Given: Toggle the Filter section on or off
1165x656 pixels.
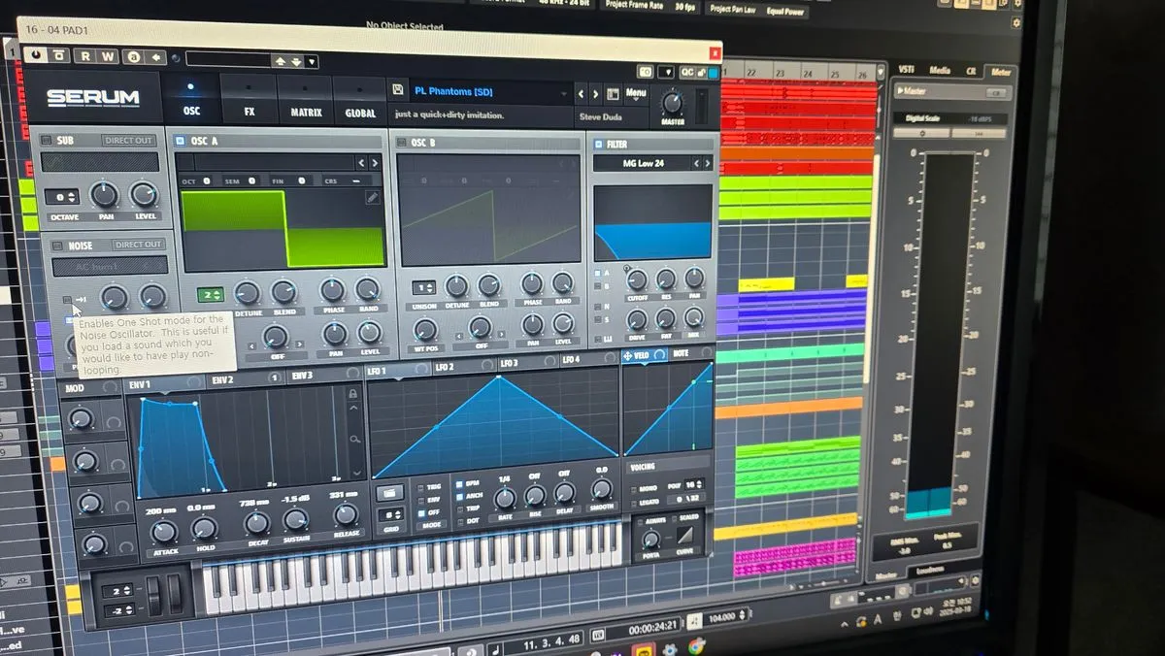Looking at the screenshot, I should point(599,144).
